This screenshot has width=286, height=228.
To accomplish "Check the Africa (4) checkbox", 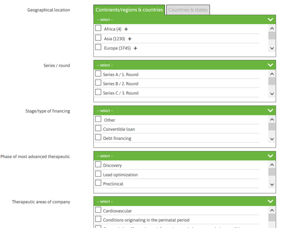I will (98, 28).
